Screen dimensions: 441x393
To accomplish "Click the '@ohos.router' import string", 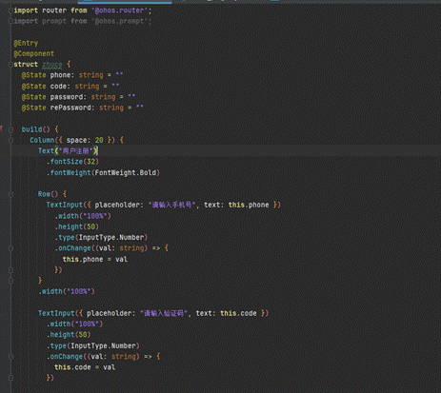I will coord(120,10).
